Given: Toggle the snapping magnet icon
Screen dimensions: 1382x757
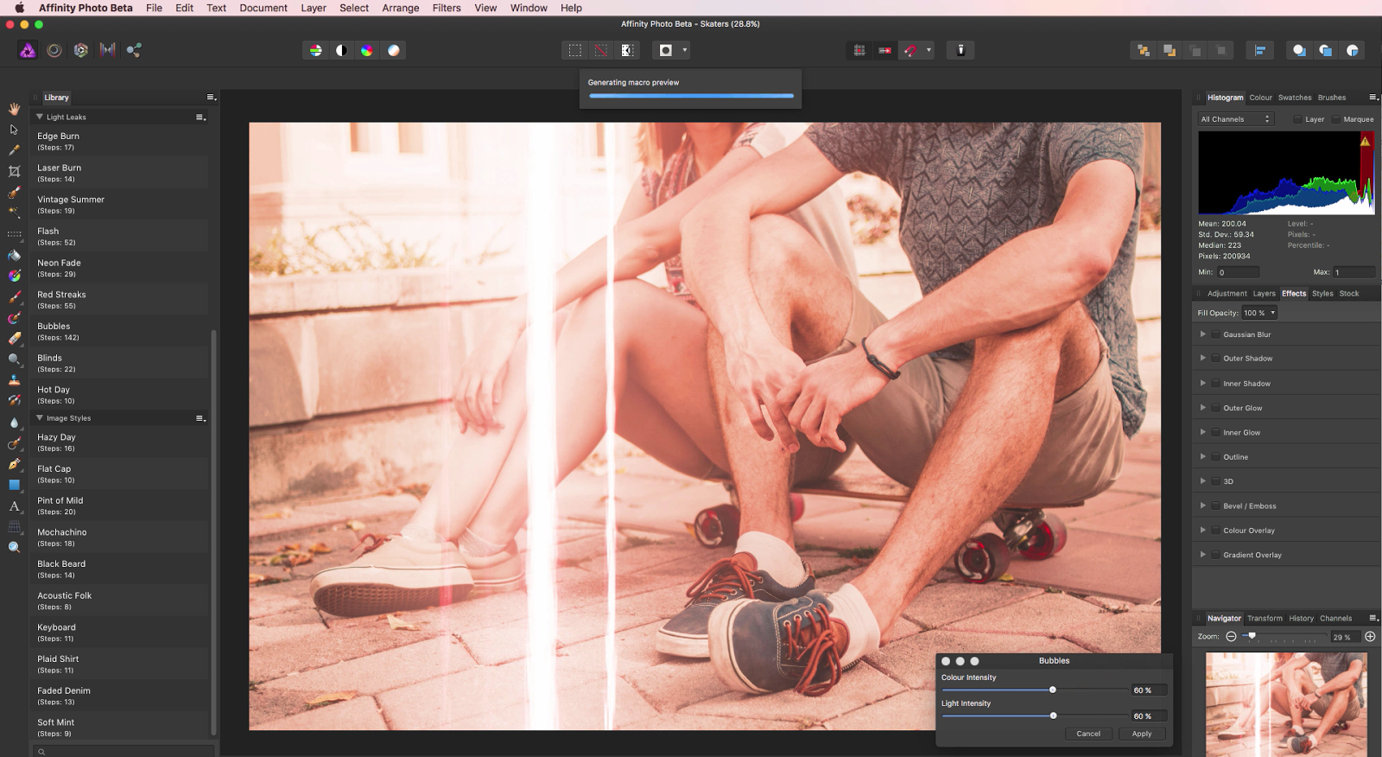Looking at the screenshot, I should 910,50.
